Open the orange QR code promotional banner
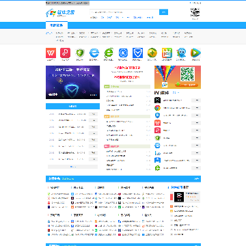 [178, 77]
